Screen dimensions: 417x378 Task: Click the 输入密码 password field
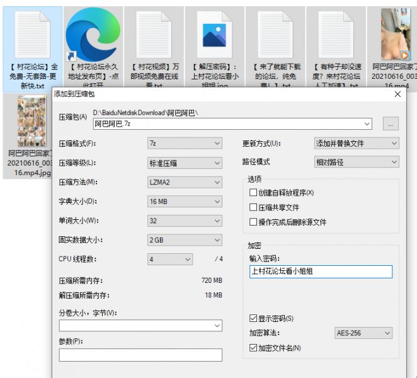tap(320, 272)
